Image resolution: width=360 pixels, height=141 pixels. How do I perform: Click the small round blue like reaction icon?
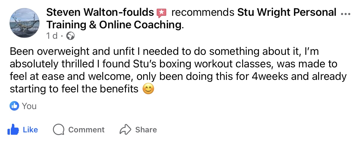pos(14,106)
